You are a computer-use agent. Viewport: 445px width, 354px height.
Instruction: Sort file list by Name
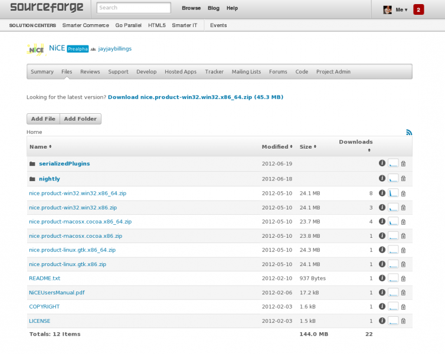coord(41,147)
